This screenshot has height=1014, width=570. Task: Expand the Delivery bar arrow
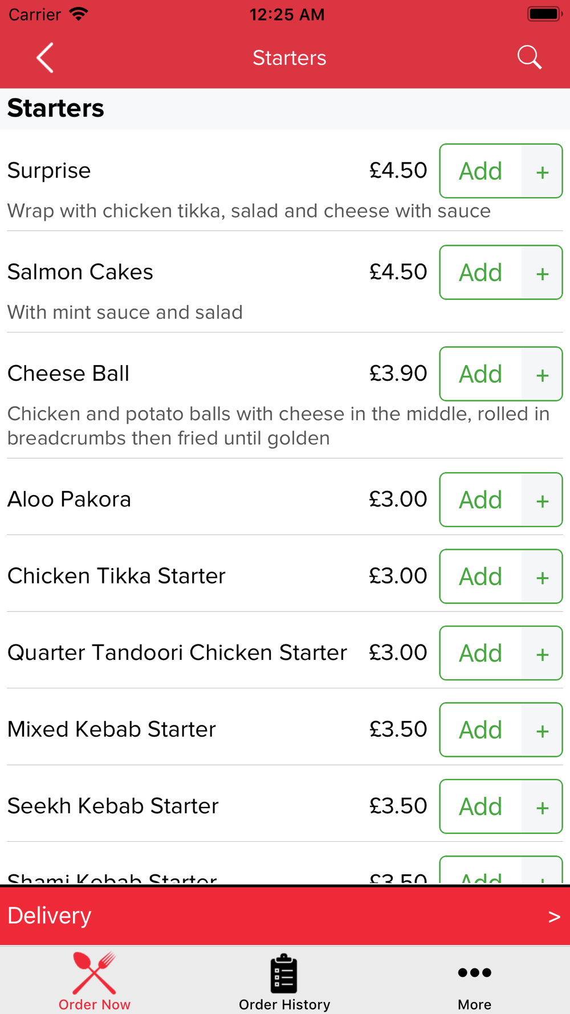554,916
